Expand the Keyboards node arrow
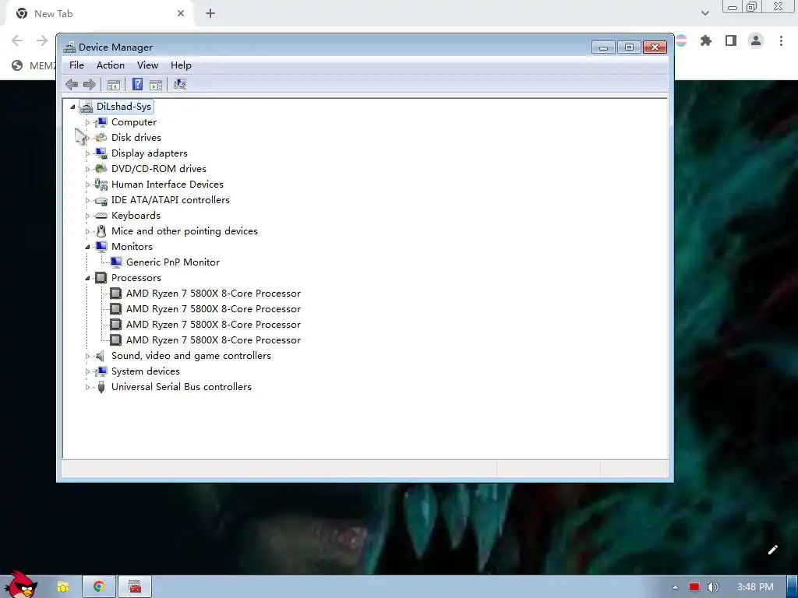 (87, 216)
